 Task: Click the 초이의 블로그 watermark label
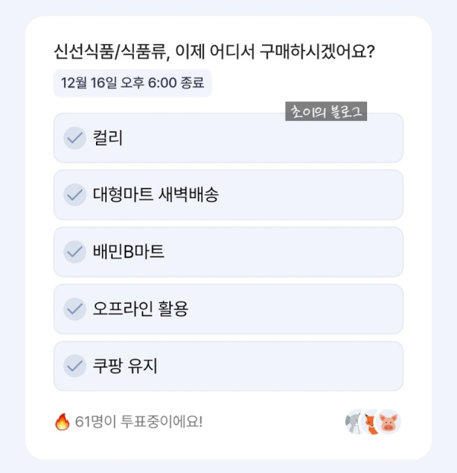click(326, 112)
